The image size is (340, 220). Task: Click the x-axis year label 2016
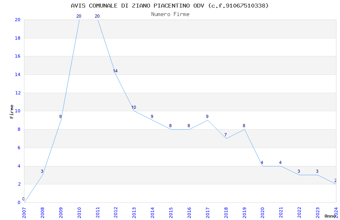coord(189,213)
